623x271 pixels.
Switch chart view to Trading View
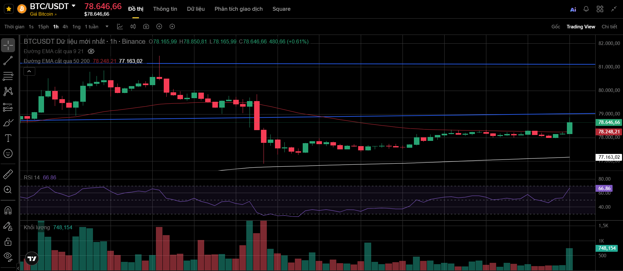(x=581, y=27)
